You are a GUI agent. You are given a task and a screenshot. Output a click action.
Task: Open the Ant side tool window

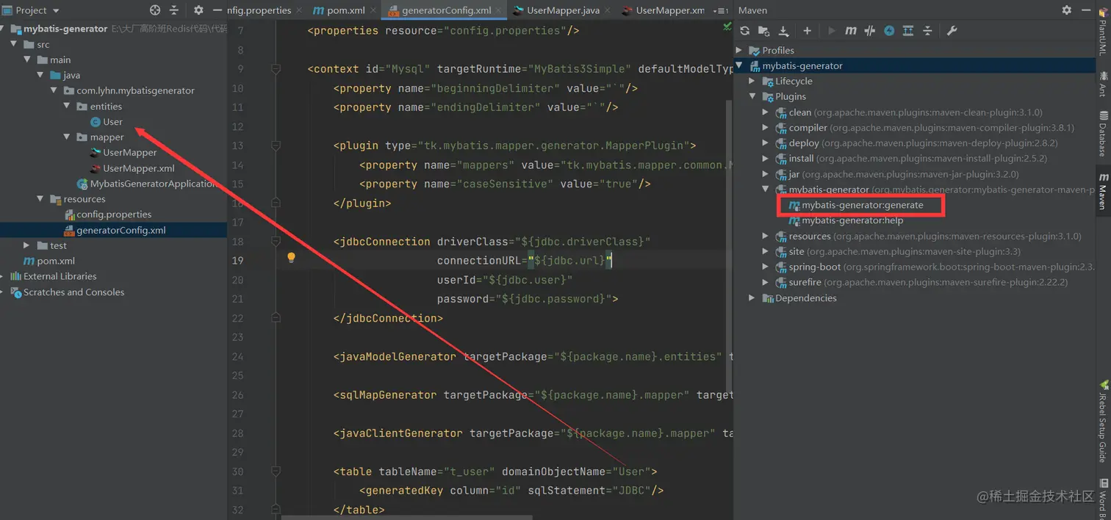tap(1102, 84)
